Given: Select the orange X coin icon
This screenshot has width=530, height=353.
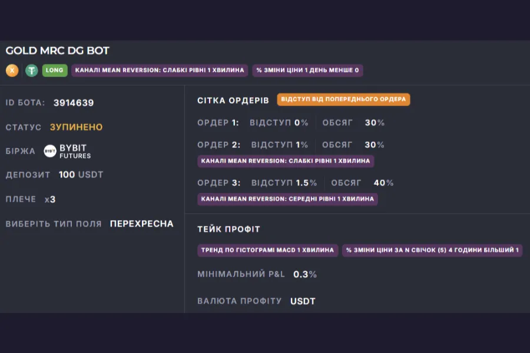Looking at the screenshot, I should coord(11,70).
